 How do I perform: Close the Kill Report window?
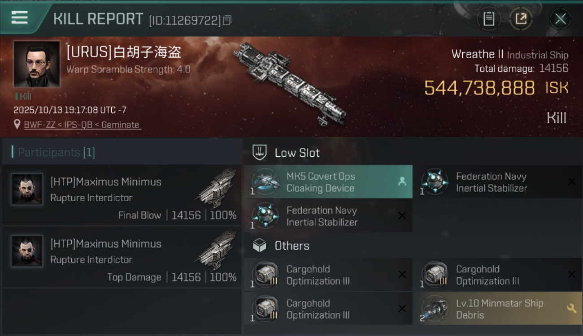(x=560, y=19)
